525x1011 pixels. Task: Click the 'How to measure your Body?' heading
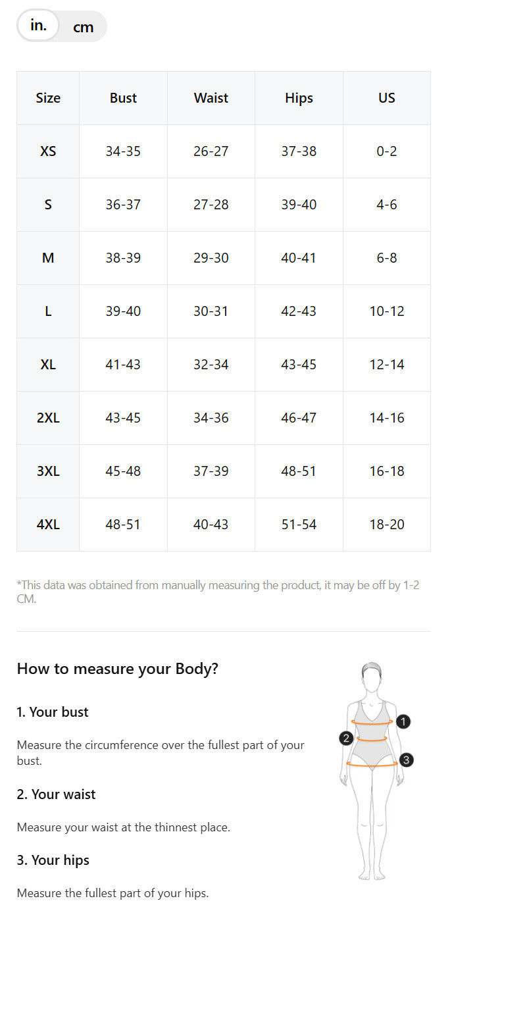coord(117,669)
